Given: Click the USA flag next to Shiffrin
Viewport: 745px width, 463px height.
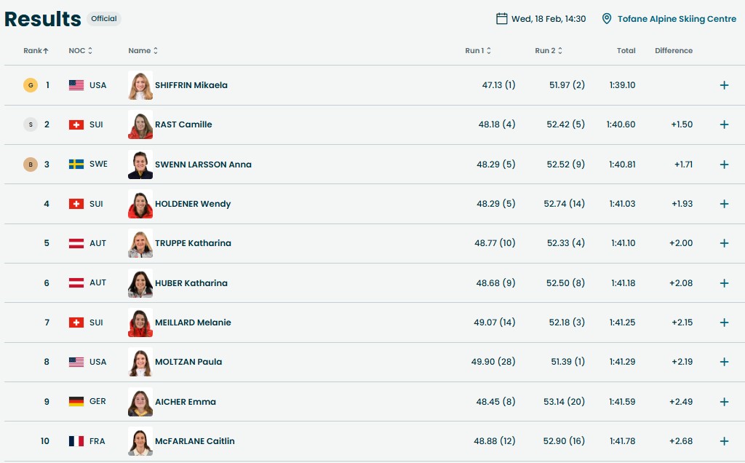Looking at the screenshot, I should [76, 85].
